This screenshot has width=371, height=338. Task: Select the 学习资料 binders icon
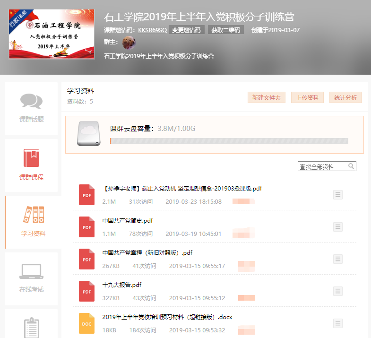click(x=33, y=215)
